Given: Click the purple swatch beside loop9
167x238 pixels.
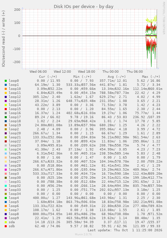Looking at the screenshot, I should tap(6, 218).
